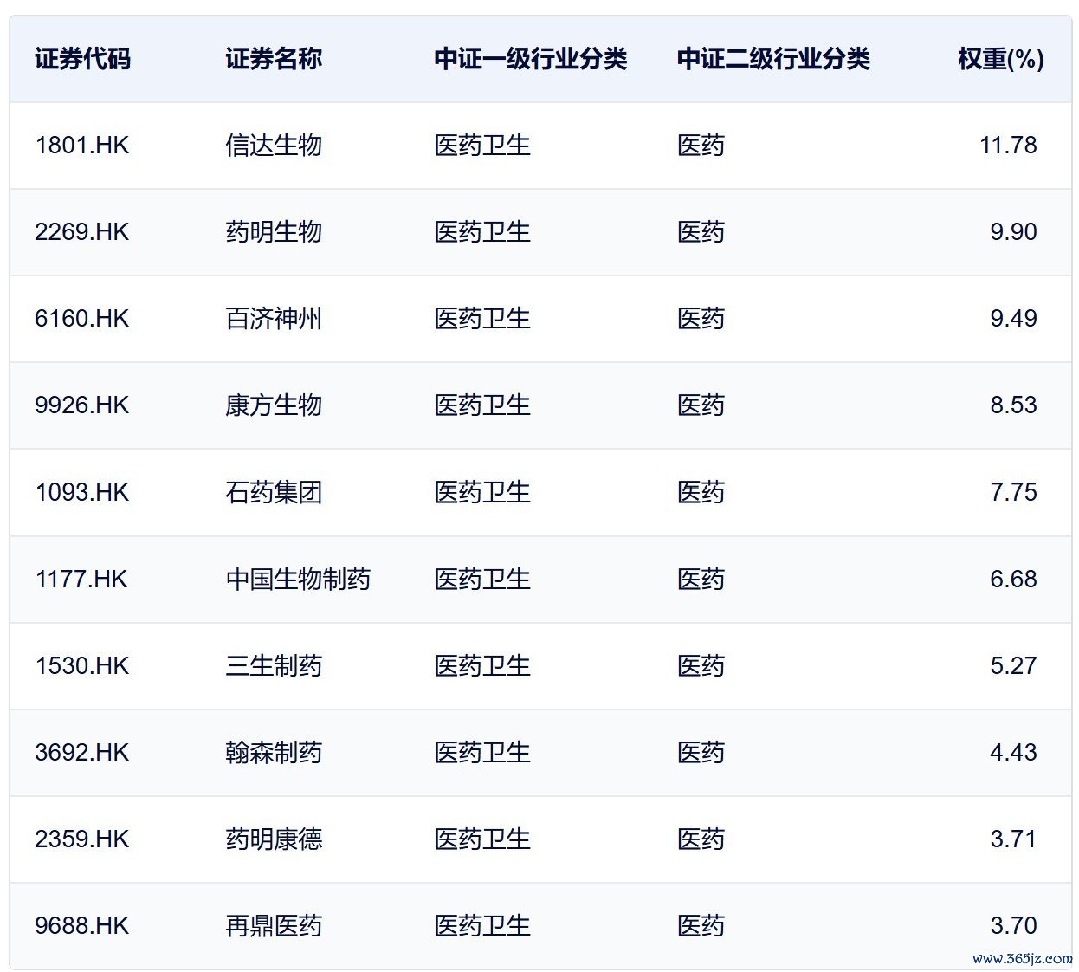
Task: Select security code 9926.HK
Action: pyautogui.click(x=81, y=405)
